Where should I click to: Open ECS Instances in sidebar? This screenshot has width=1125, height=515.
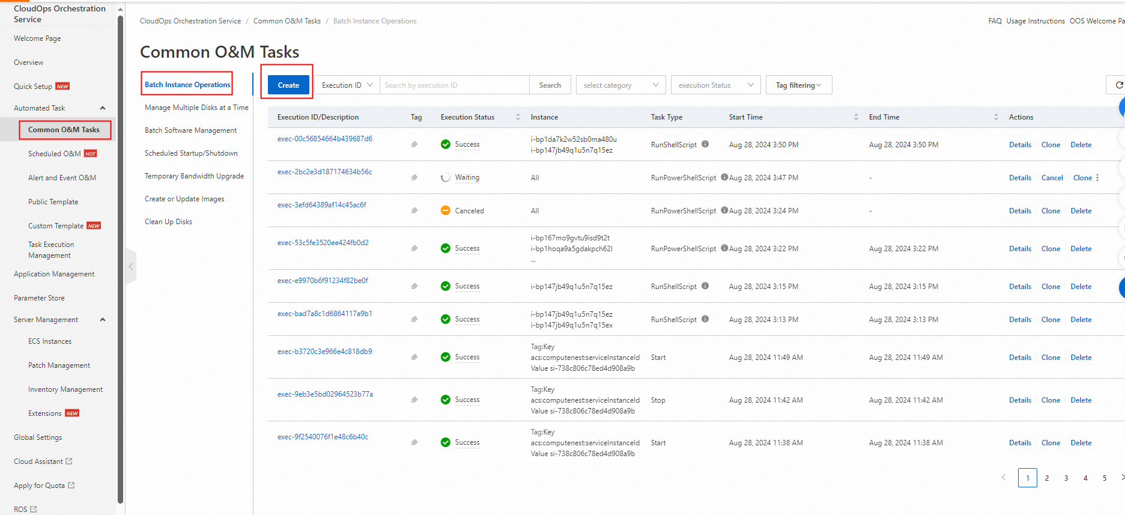coord(50,341)
